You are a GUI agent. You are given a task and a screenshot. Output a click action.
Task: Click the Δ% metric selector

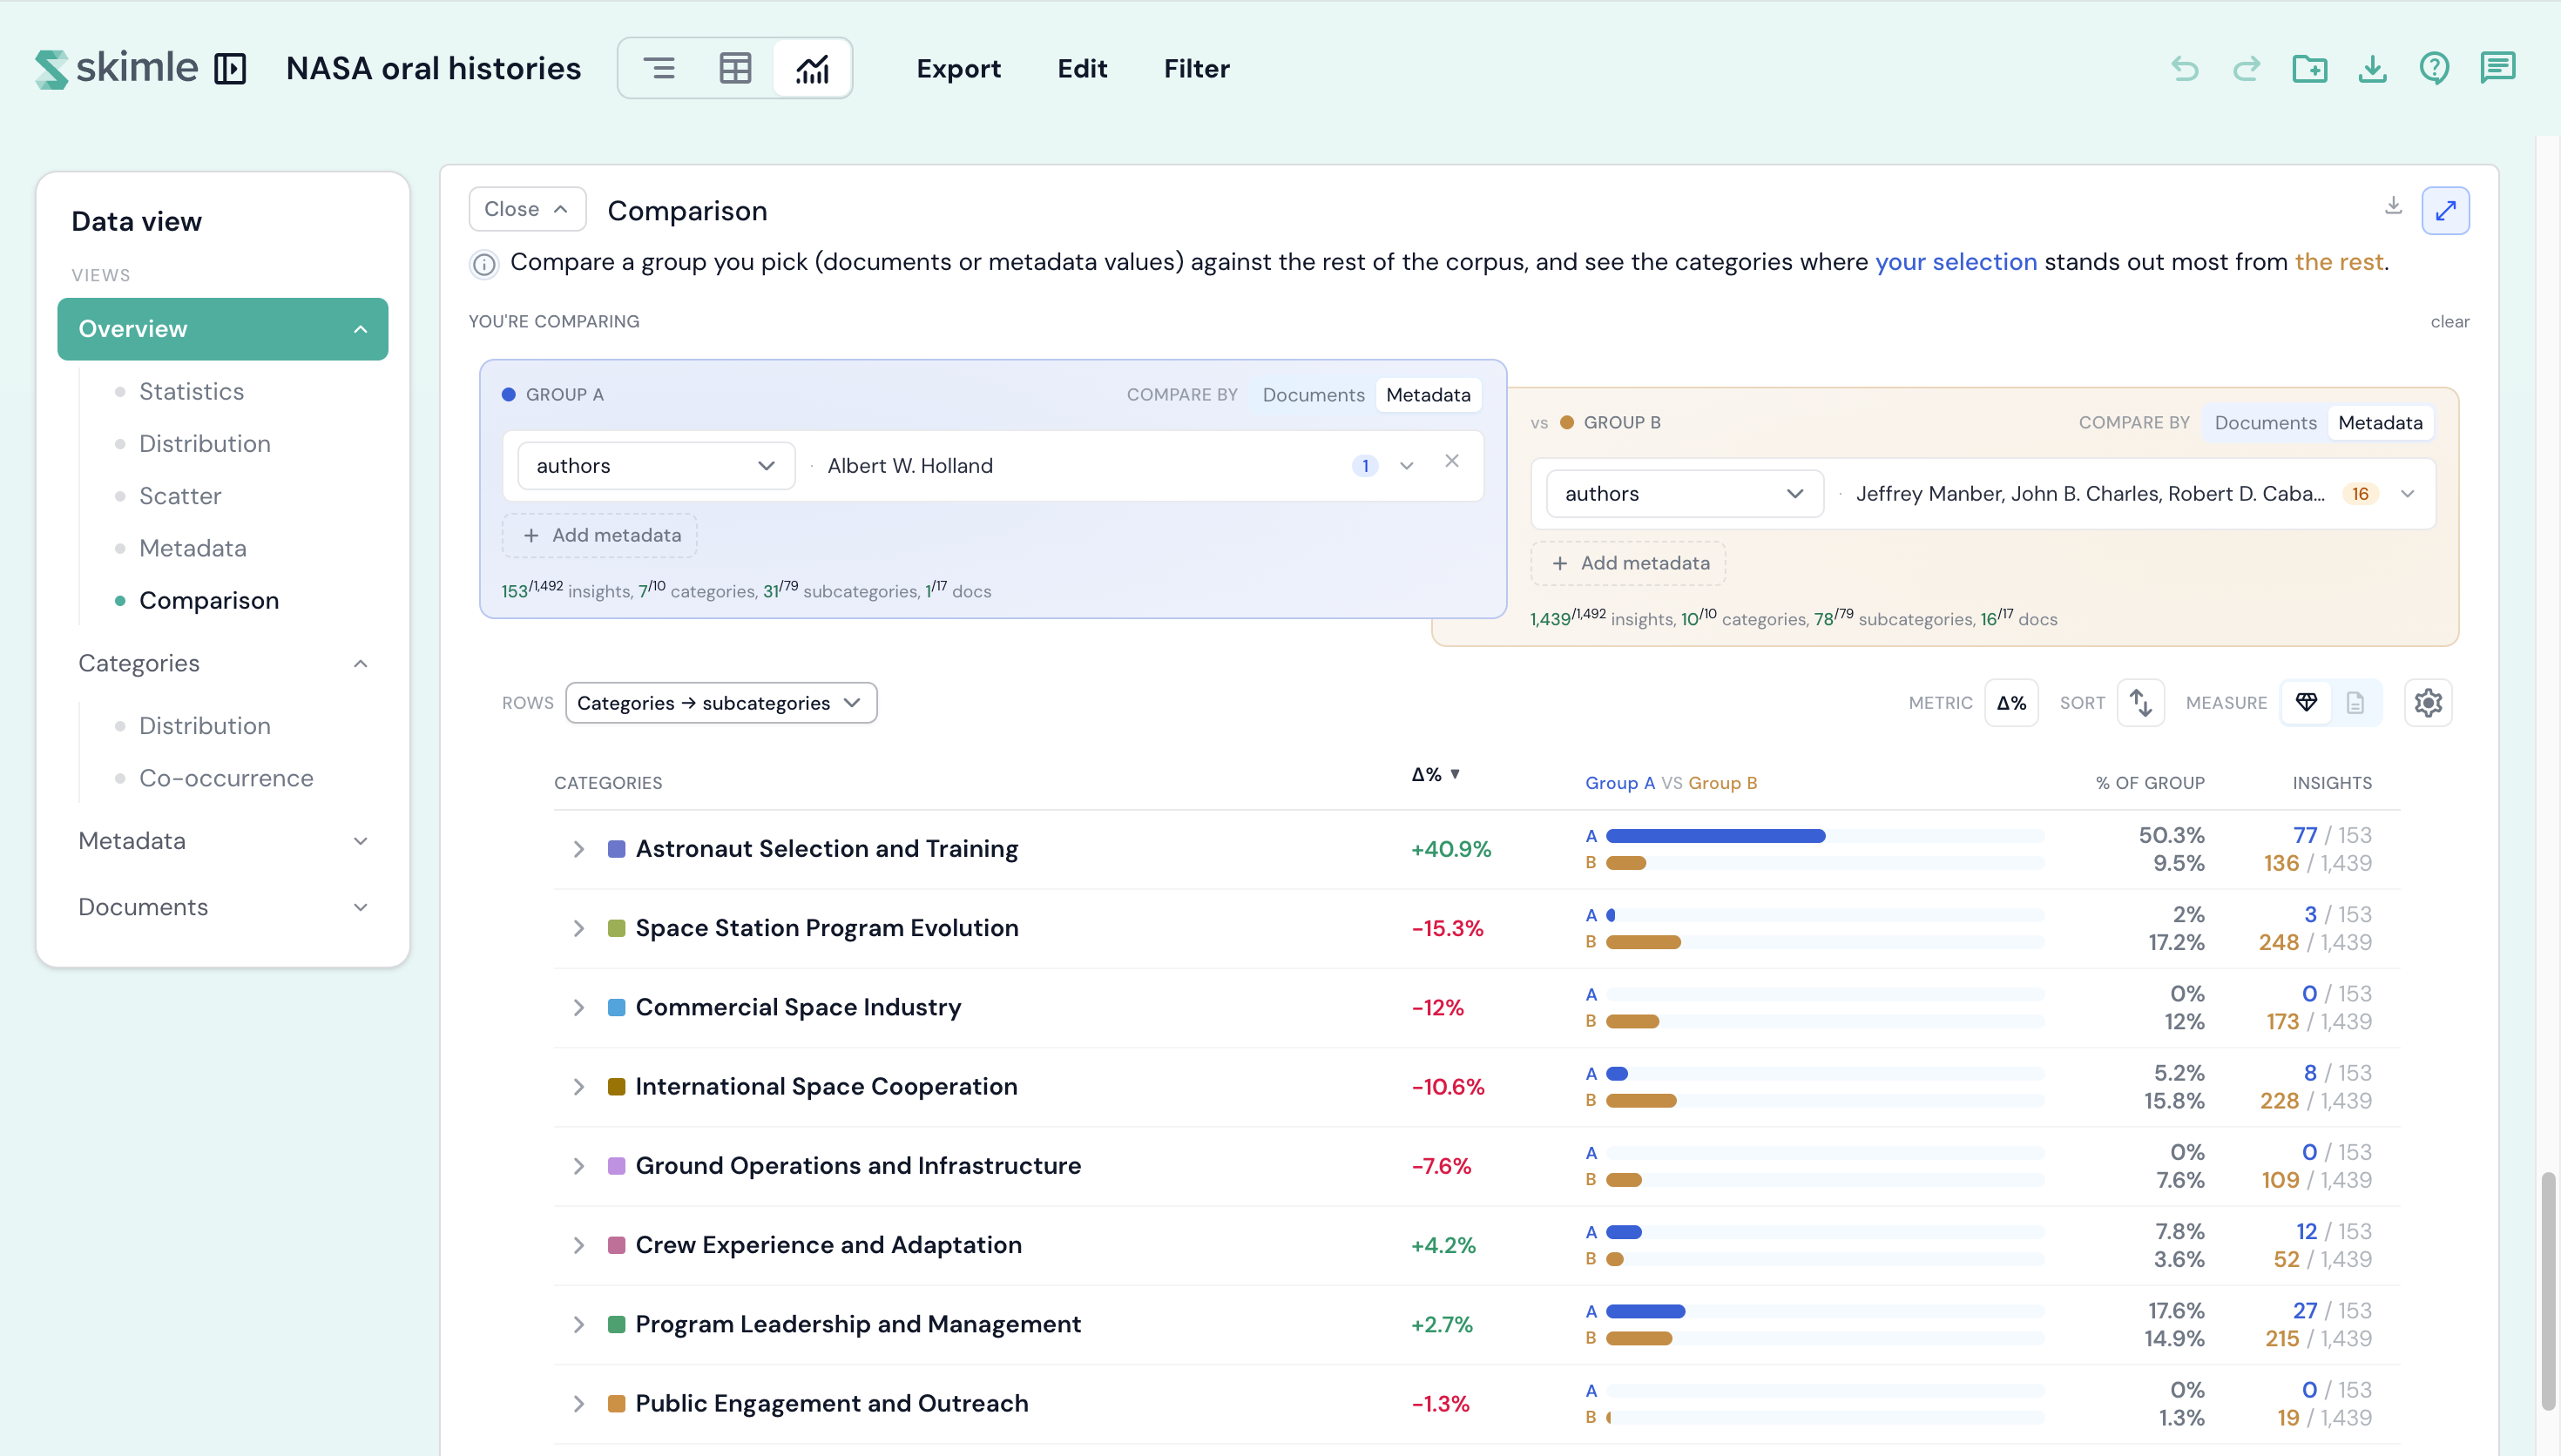click(x=2011, y=703)
